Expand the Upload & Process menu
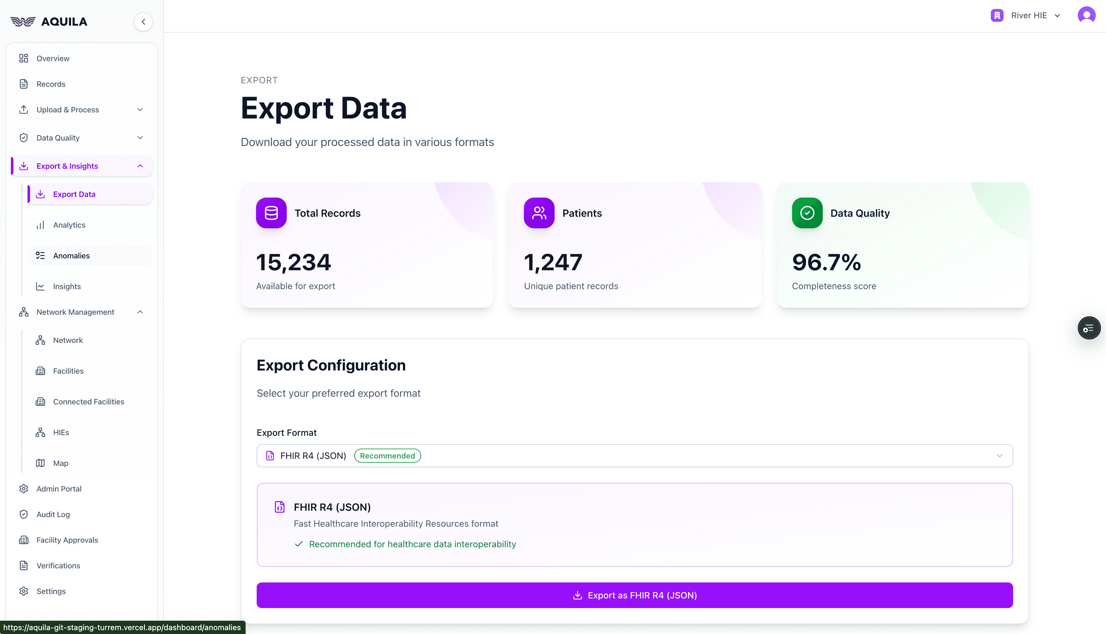The width and height of the screenshot is (1106, 634). point(81,110)
